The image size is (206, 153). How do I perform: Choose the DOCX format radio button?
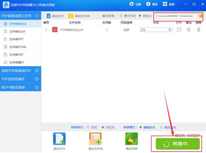coord(103,127)
